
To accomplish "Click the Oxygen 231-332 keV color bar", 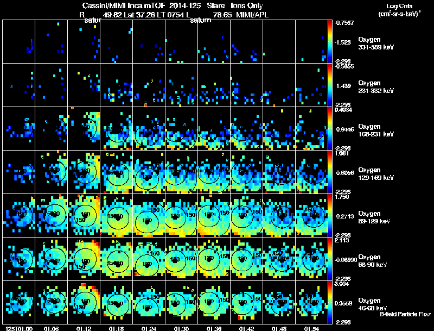I will tap(330, 85).
